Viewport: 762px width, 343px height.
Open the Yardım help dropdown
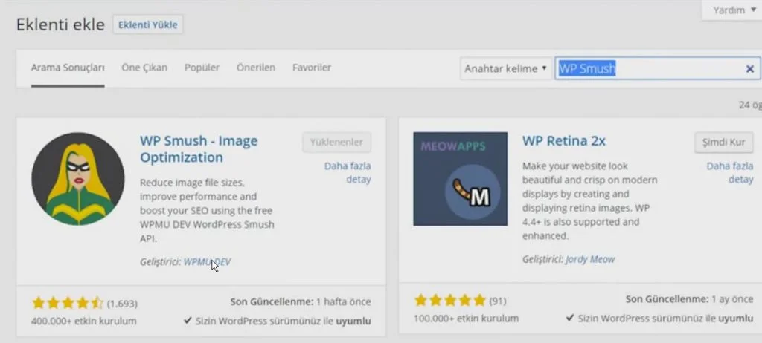coord(733,10)
